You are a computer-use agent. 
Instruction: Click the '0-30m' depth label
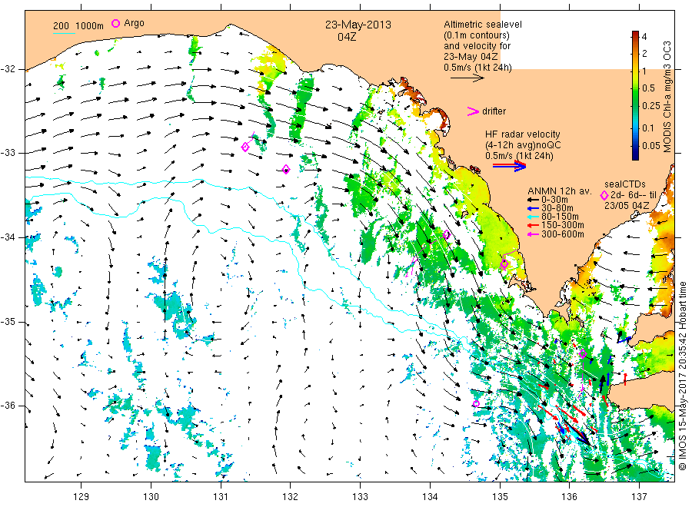tap(554, 200)
